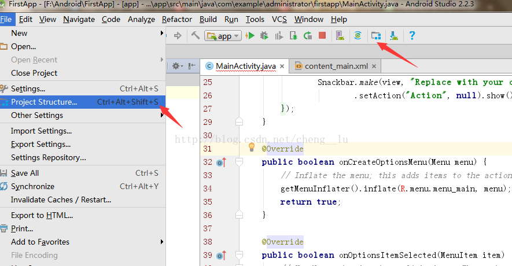The width and height of the screenshot is (512, 266).
Task: Expand the Add to Favorites submenu
Action: [83, 242]
